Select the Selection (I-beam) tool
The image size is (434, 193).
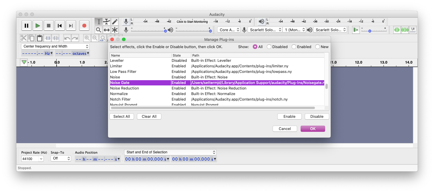(99, 22)
